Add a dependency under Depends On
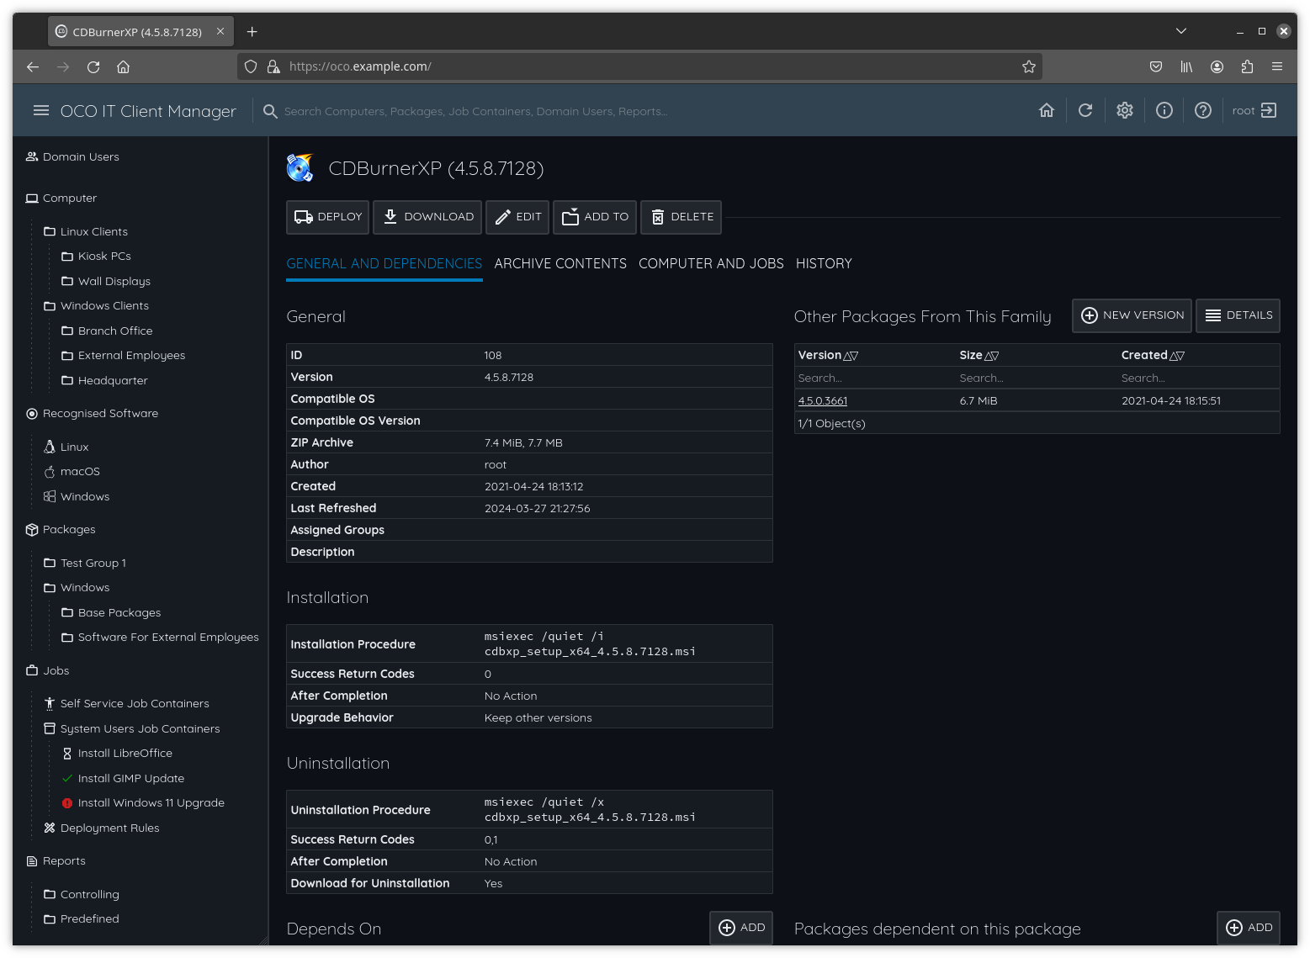The height and width of the screenshot is (958, 1310). coord(741,928)
